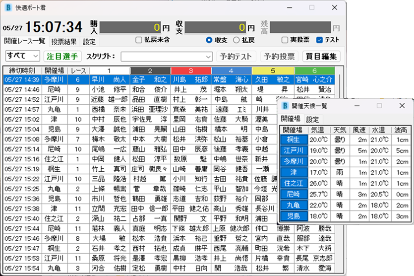Click the yellow lane 5 column header
Screen dimensions: 414x276
point(273,71)
